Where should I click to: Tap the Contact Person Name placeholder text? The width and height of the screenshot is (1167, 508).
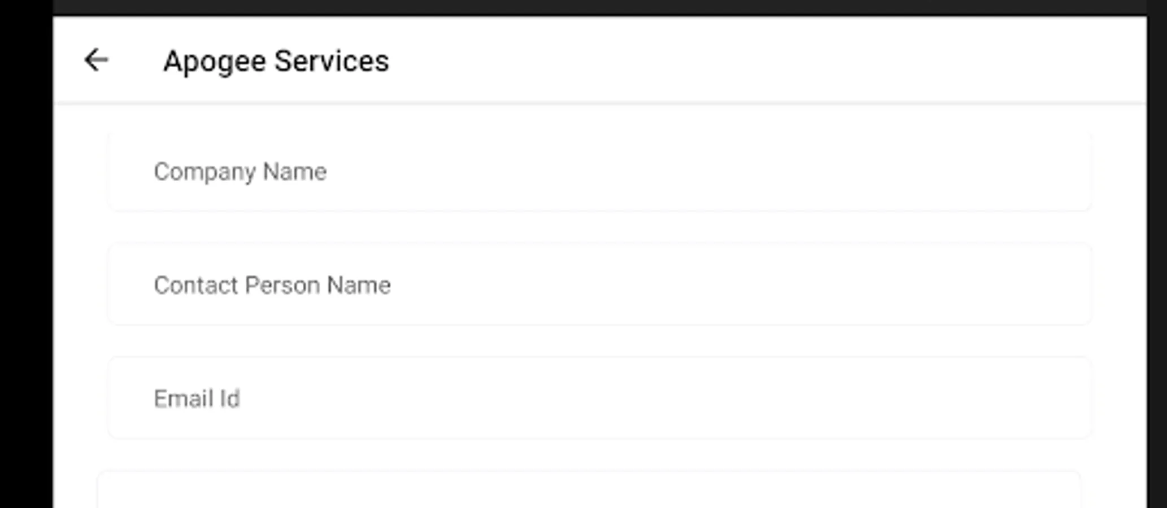(272, 285)
